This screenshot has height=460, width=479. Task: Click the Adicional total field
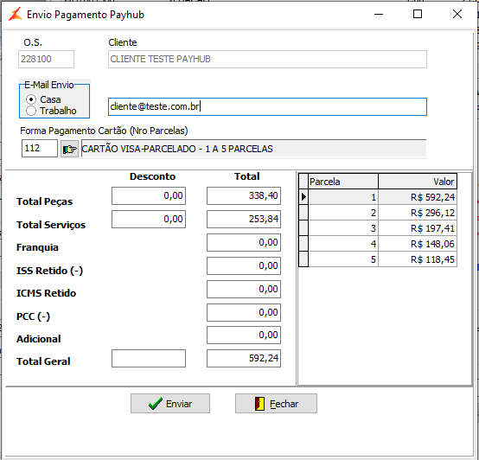244,335
